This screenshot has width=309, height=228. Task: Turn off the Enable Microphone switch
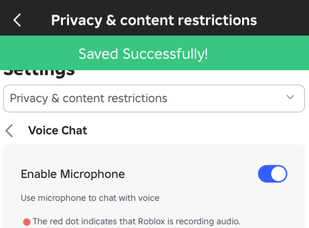tap(272, 174)
